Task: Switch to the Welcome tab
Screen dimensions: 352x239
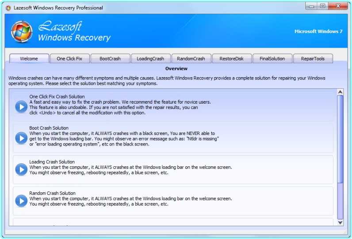Action: [x=29, y=59]
